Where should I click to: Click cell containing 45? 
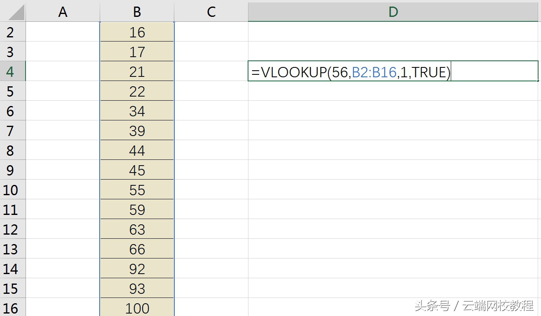point(137,170)
